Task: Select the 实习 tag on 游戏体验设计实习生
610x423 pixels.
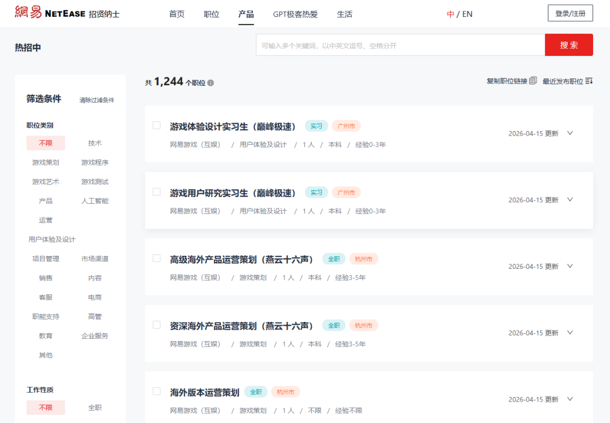Action: (316, 126)
